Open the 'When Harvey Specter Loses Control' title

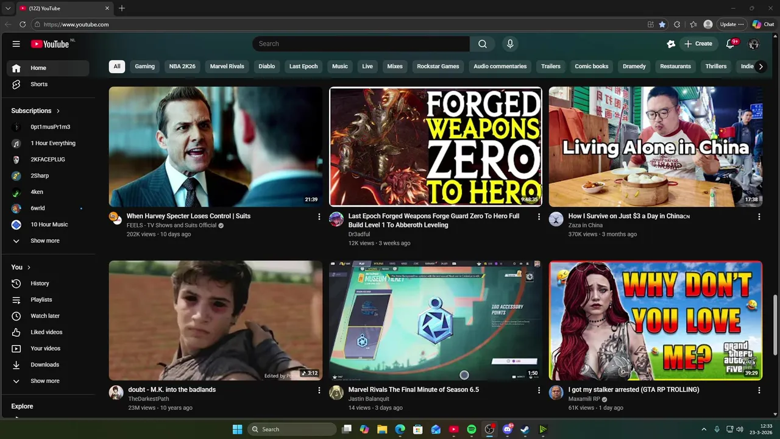[x=188, y=216]
